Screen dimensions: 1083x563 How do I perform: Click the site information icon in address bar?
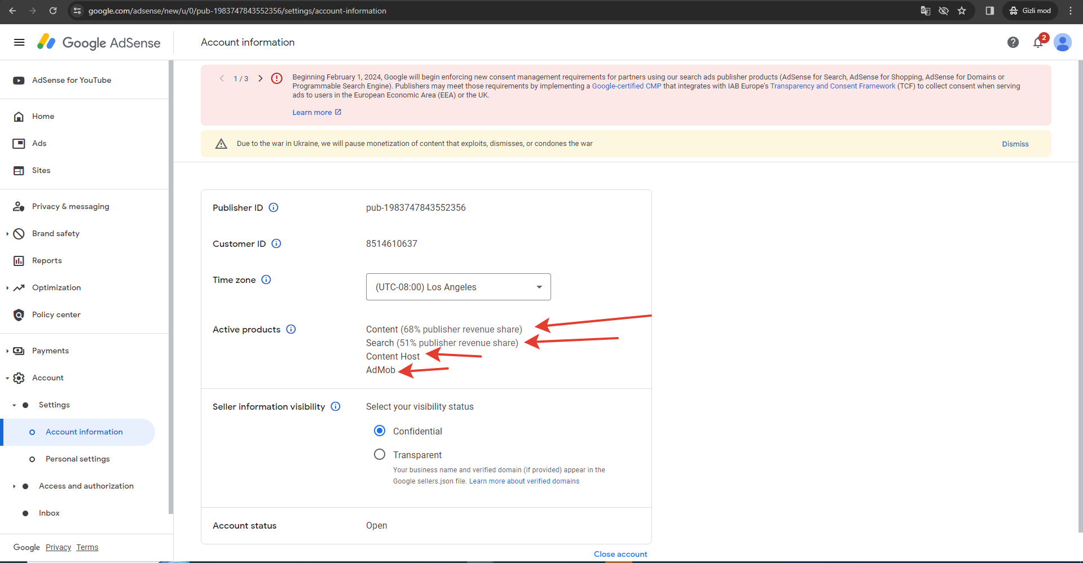point(77,11)
